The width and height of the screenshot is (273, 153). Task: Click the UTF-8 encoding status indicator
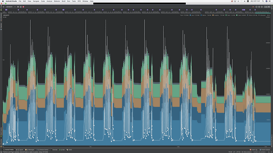tap(238, 152)
